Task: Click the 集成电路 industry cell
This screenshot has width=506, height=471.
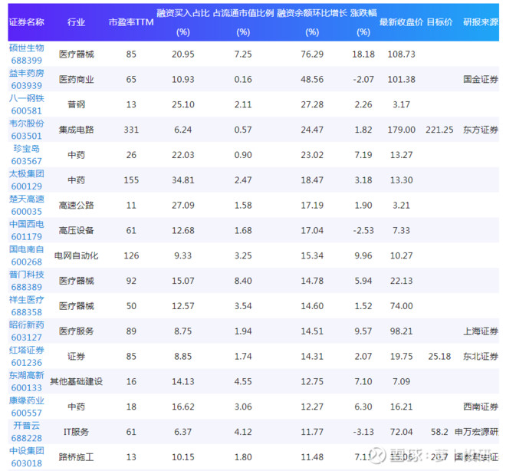Action: (76, 130)
